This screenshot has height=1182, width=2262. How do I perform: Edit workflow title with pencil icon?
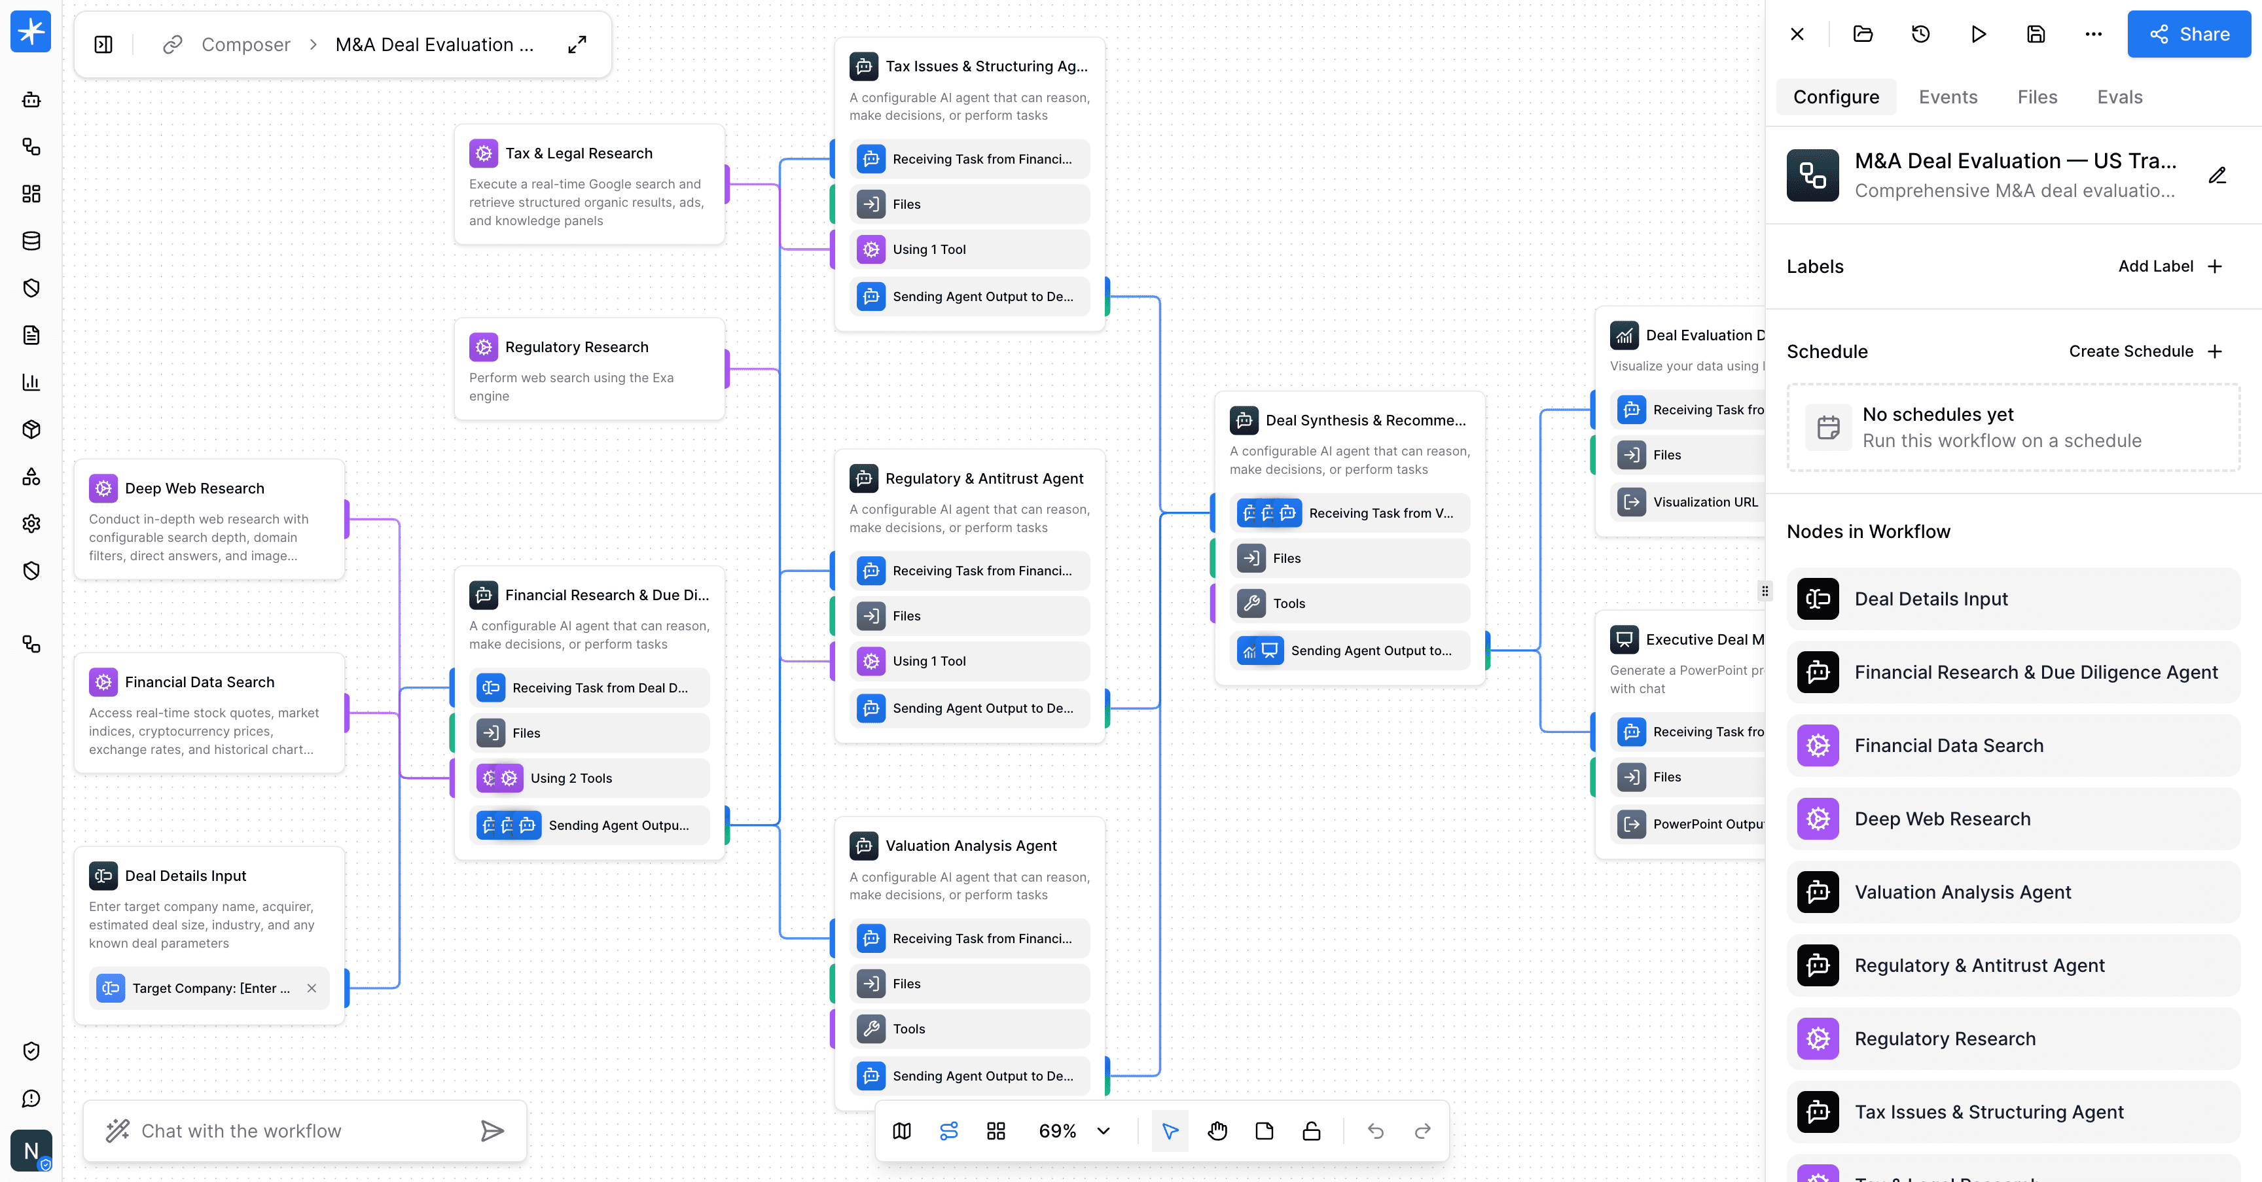[x=2217, y=175]
